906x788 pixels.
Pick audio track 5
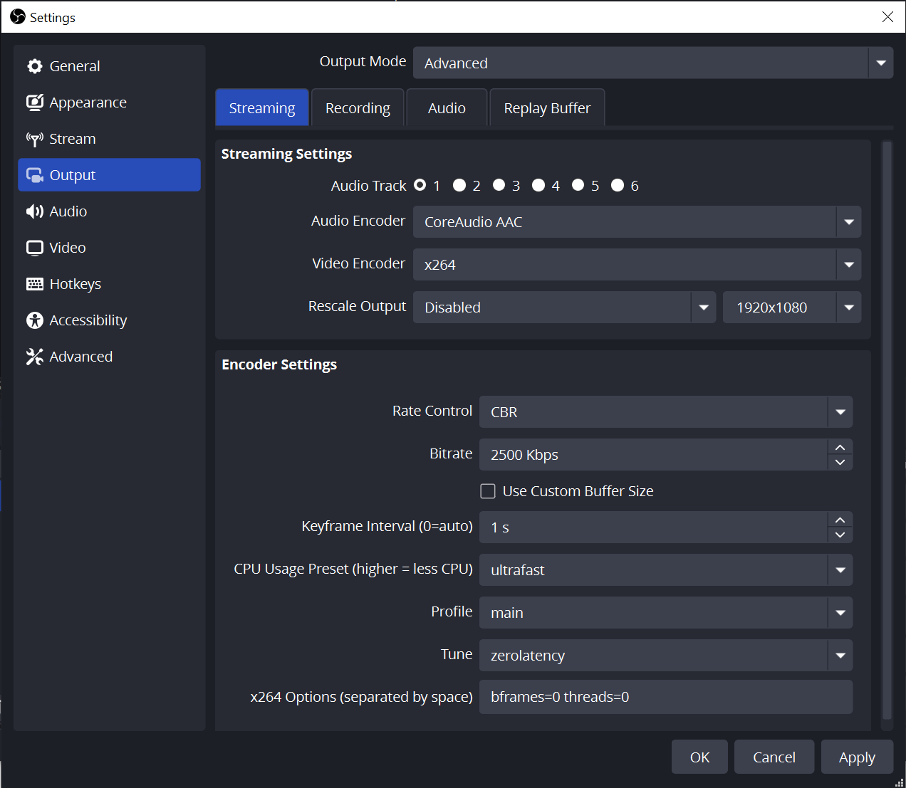[578, 185]
